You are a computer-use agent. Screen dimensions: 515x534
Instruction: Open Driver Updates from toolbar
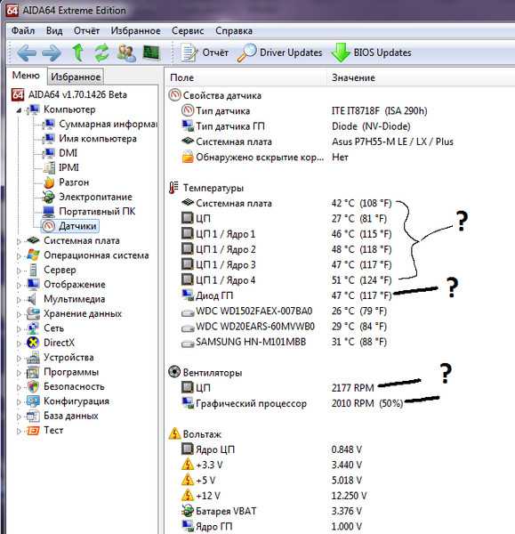pos(279,53)
